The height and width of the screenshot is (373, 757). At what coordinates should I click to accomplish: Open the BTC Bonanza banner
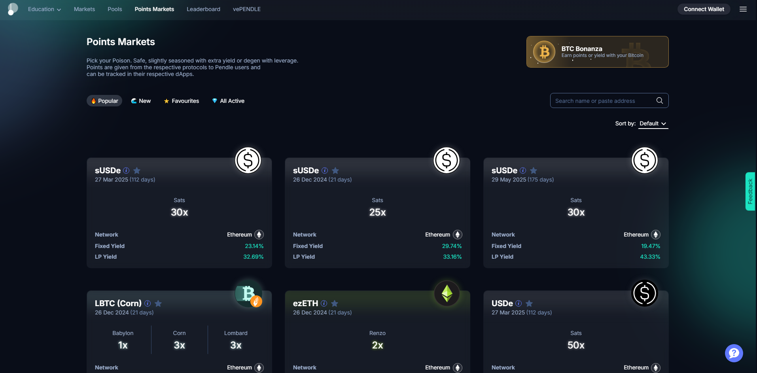597,52
